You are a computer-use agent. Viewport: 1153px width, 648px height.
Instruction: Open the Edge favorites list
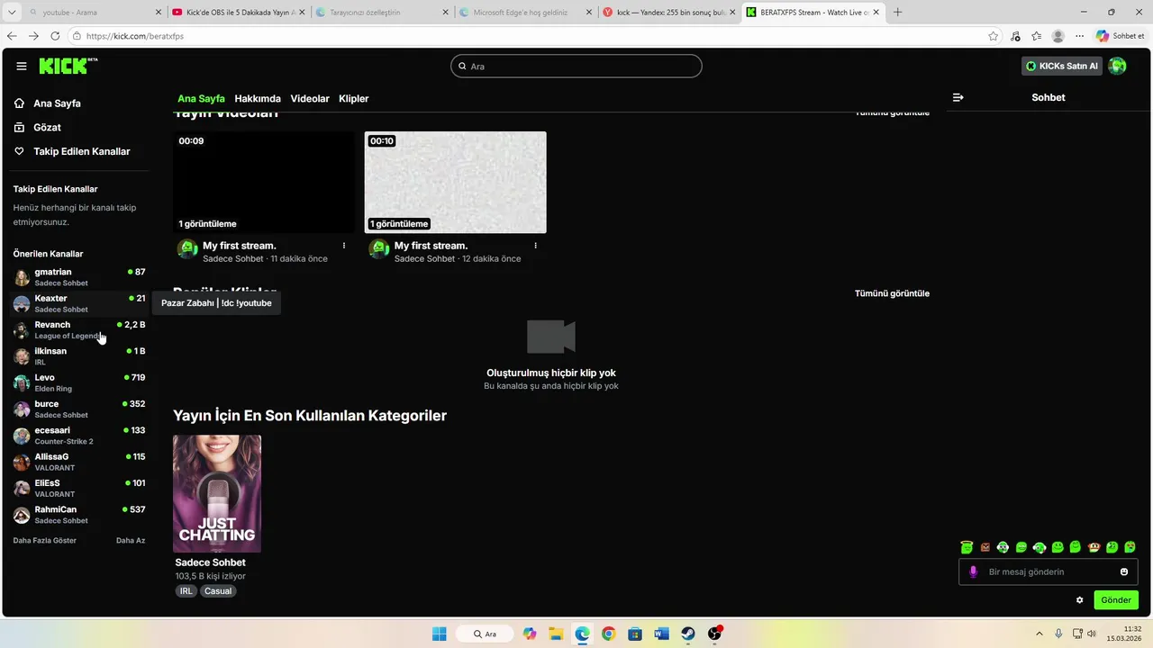coord(1037,36)
